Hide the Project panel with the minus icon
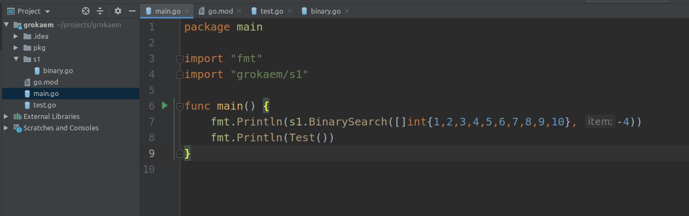 pyautogui.click(x=132, y=11)
